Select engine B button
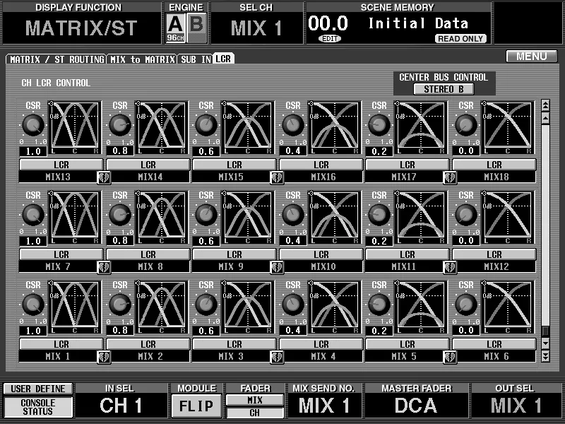 pos(197,28)
